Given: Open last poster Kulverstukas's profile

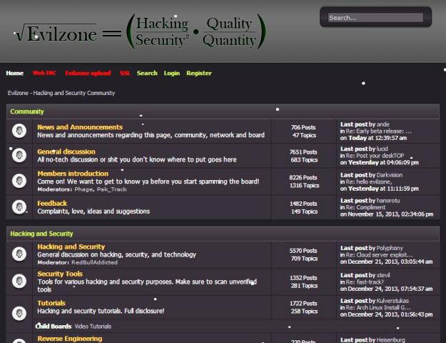Looking at the screenshot, I should coord(392,301).
